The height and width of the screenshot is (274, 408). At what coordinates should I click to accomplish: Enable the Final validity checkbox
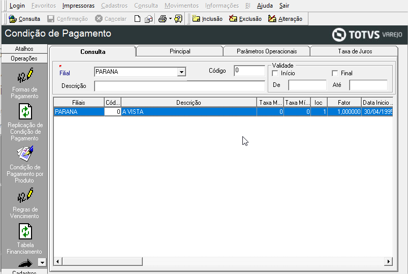[335, 73]
